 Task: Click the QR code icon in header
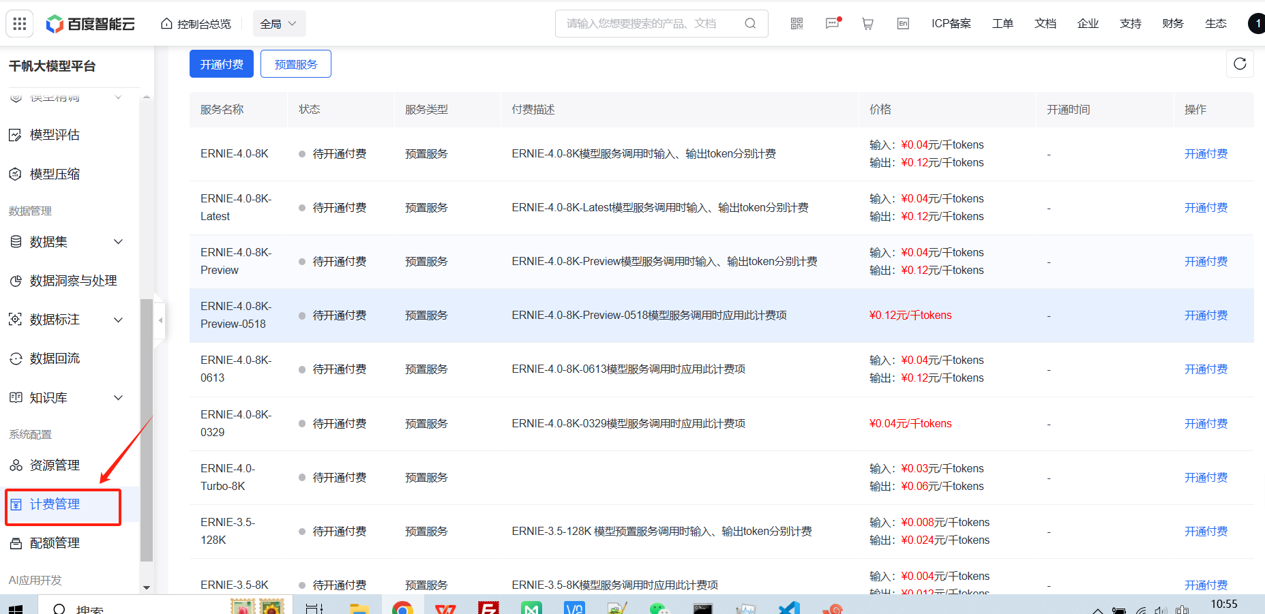(x=797, y=24)
